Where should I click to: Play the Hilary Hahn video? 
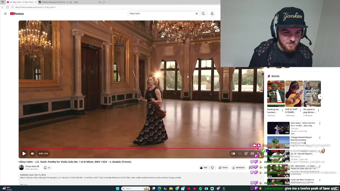coord(24,153)
